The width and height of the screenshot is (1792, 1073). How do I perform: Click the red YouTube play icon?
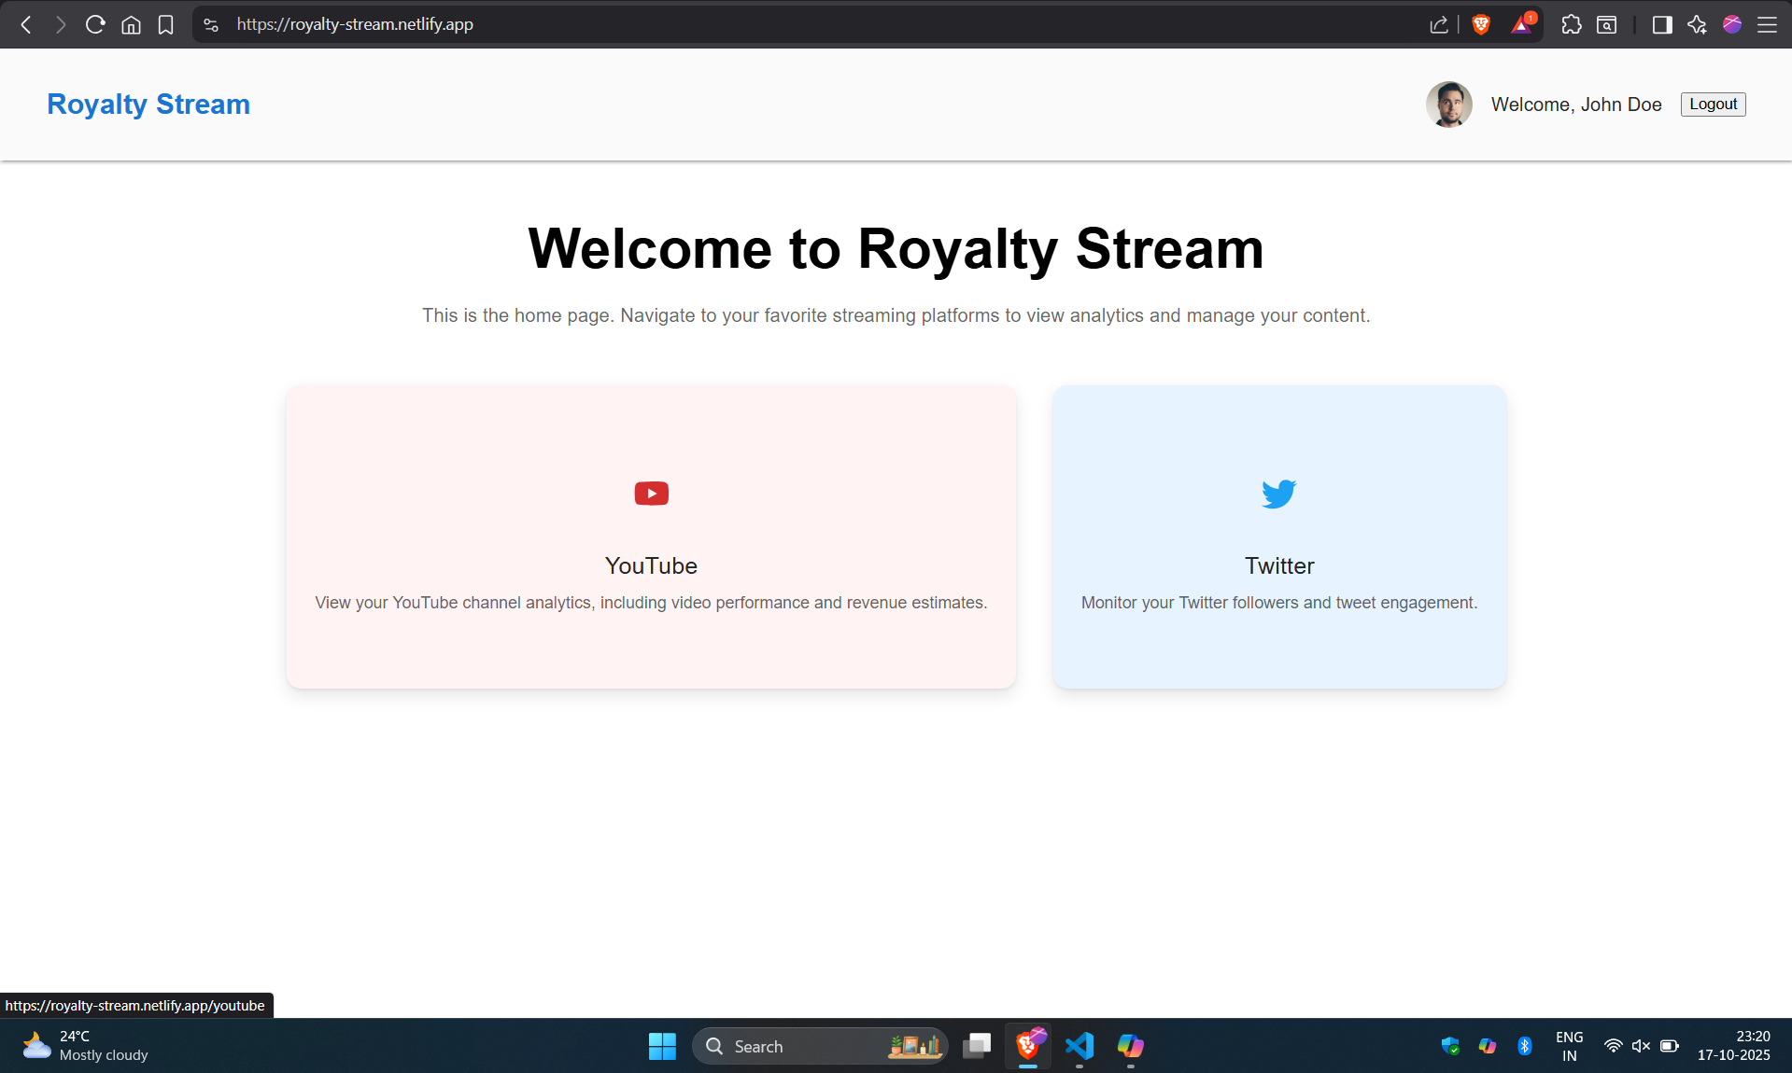651,494
